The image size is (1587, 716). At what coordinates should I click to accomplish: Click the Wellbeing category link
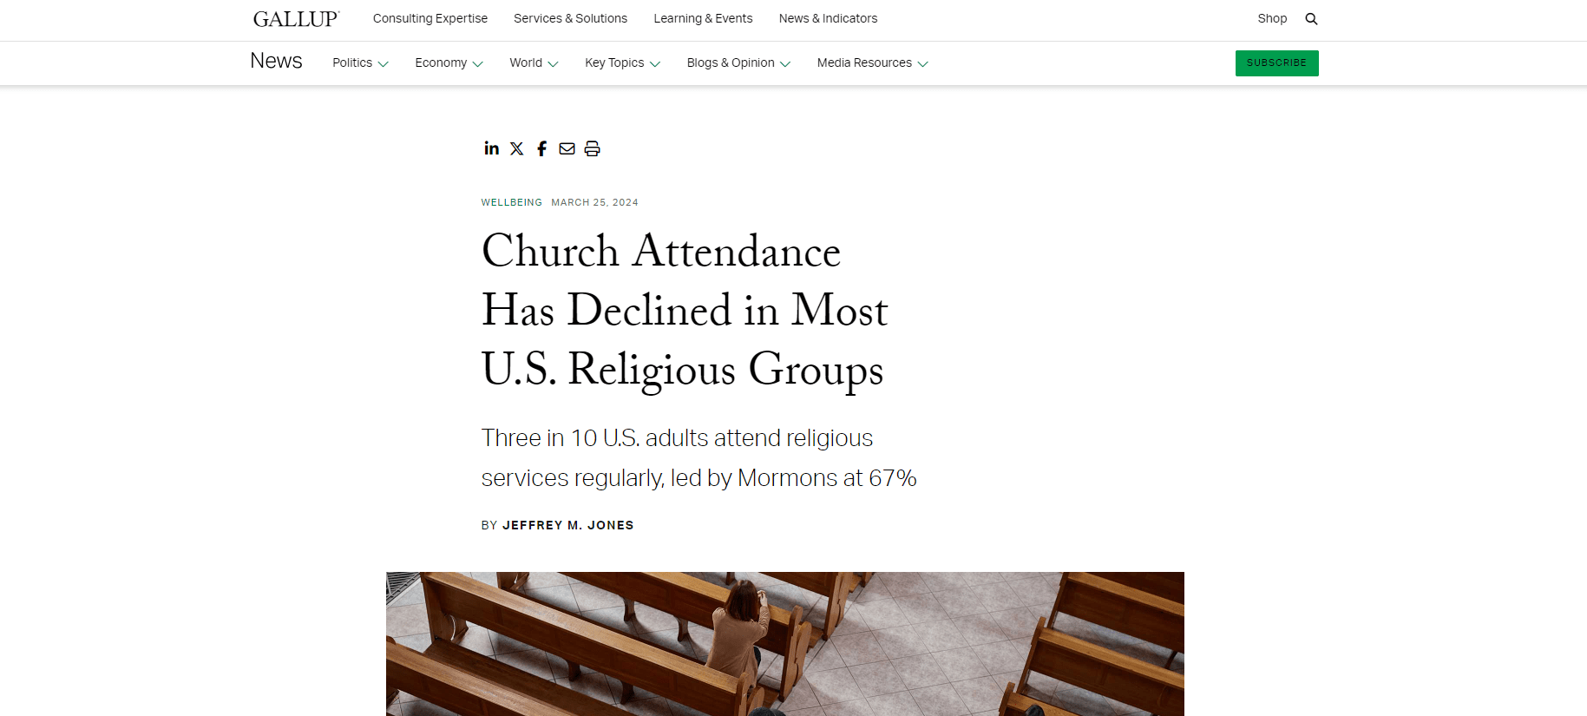coord(512,202)
